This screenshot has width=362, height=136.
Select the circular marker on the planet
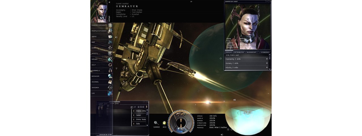pyautogui.click(x=221, y=59)
